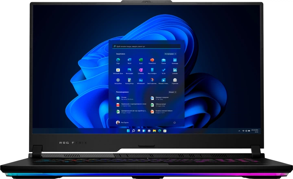Open the Whiteboard app
293x179 pixels.
pos(141,81)
